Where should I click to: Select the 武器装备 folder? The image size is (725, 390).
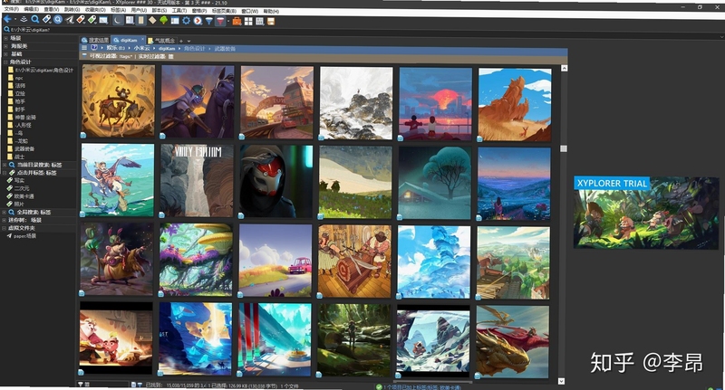pyautogui.click(x=24, y=149)
